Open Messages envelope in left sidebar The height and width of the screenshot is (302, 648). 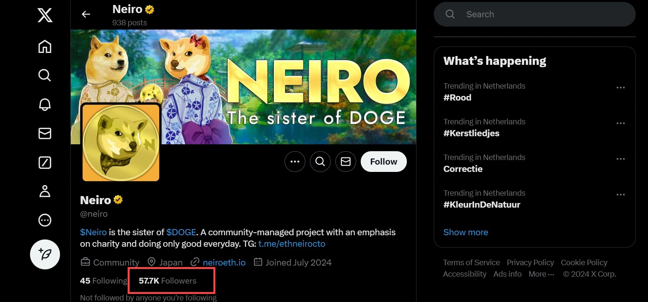45,133
